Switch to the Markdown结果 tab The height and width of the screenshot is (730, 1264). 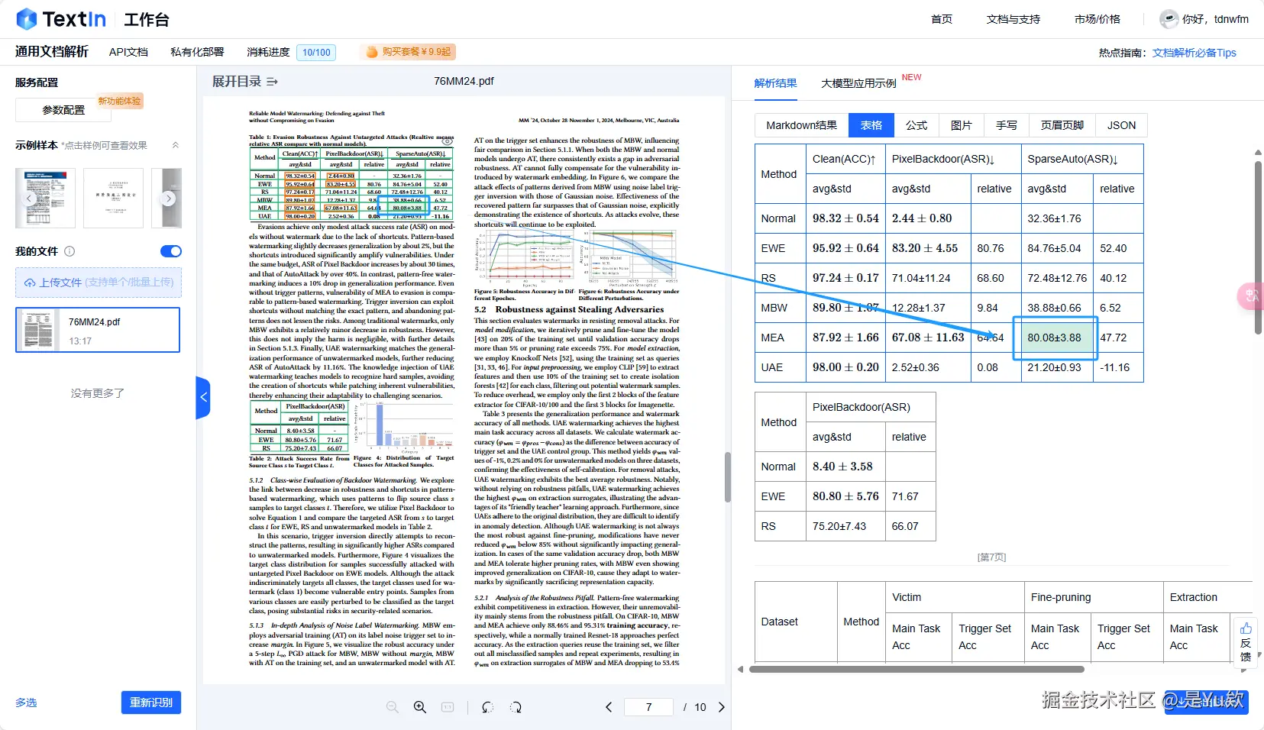pos(802,124)
